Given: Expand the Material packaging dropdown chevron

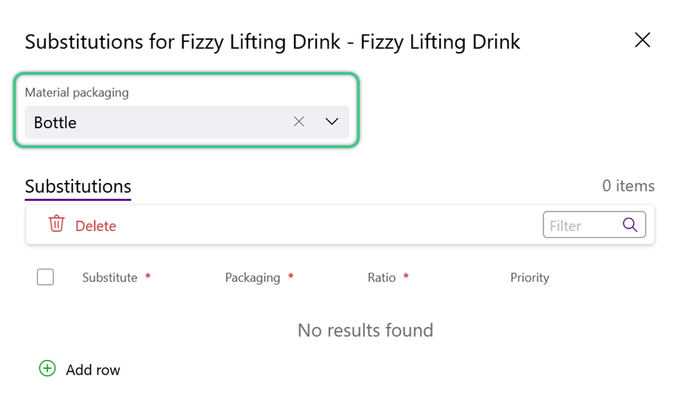Looking at the screenshot, I should (x=332, y=122).
